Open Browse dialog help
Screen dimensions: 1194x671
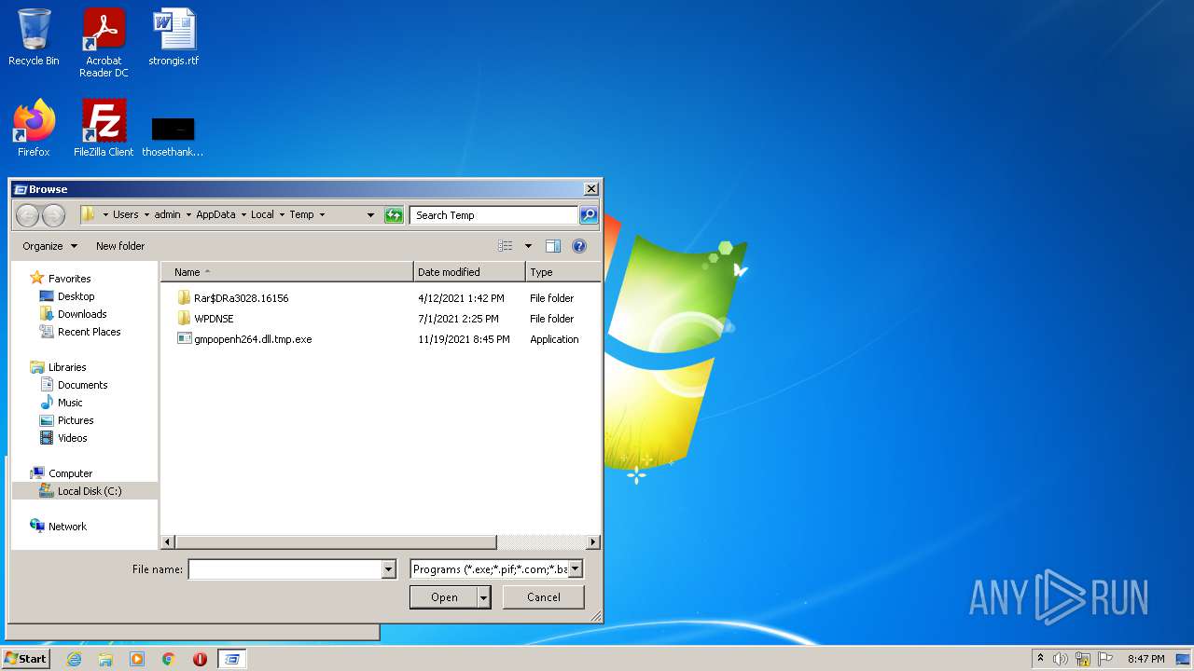point(579,246)
